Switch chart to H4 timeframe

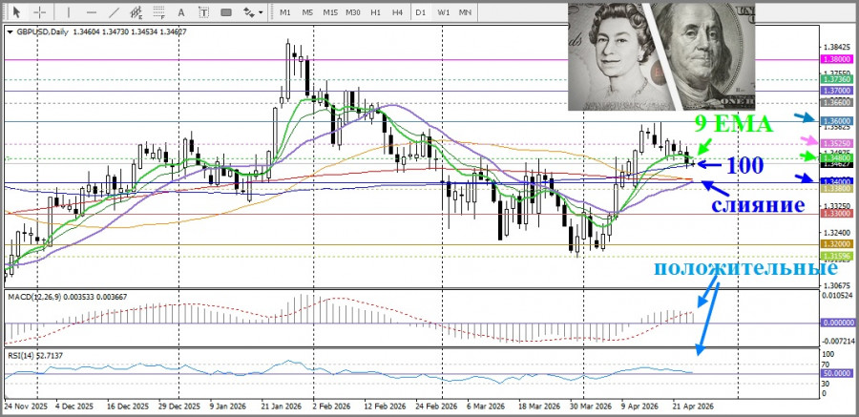pyautogui.click(x=397, y=11)
